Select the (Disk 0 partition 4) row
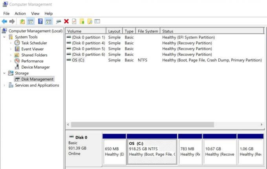The height and width of the screenshot is (169, 267). tap(165, 43)
